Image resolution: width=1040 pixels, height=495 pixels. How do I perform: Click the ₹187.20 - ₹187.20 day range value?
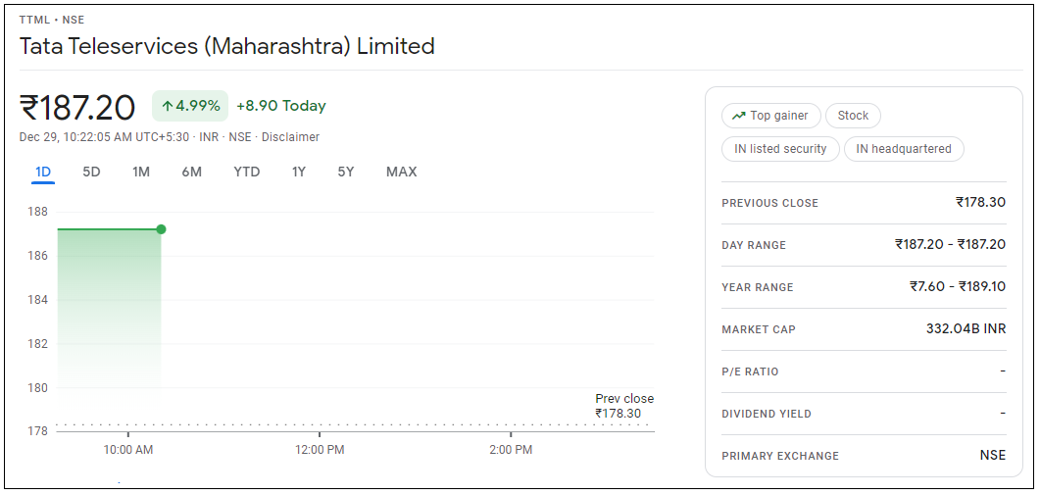point(950,244)
